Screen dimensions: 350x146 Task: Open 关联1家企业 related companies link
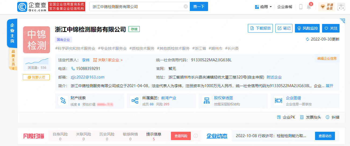pyautogui.click(x=108, y=60)
